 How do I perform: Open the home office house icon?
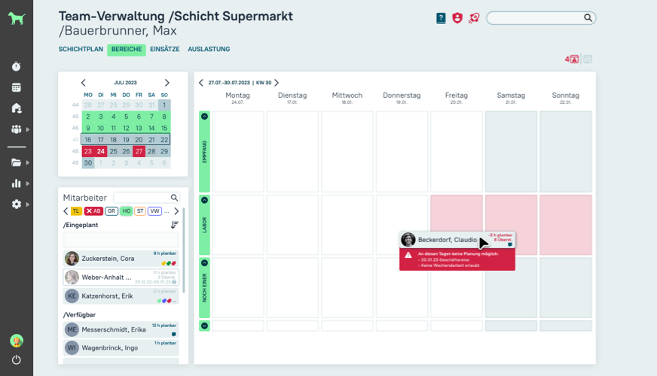click(17, 108)
